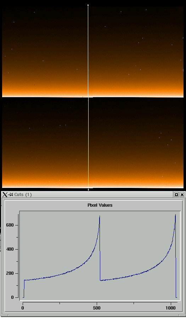Screen dimensions: 186x318
Task: Click the upper-left quadrant of detector image
Action: click(x=45, y=52)
